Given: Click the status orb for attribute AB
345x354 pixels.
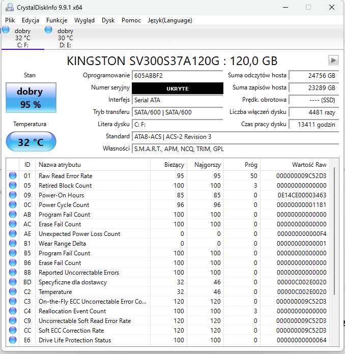Looking at the screenshot, I should click(x=13, y=214).
